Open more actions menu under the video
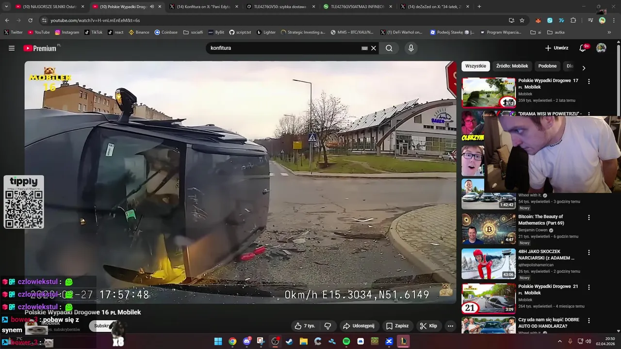 (450, 326)
